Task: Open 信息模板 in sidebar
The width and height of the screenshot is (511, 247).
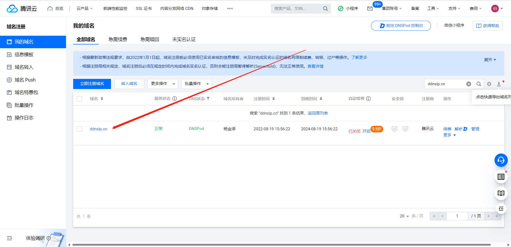Action: (x=33, y=55)
